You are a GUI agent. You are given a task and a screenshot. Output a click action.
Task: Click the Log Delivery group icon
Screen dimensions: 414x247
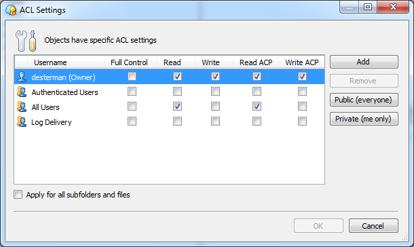pos(22,121)
